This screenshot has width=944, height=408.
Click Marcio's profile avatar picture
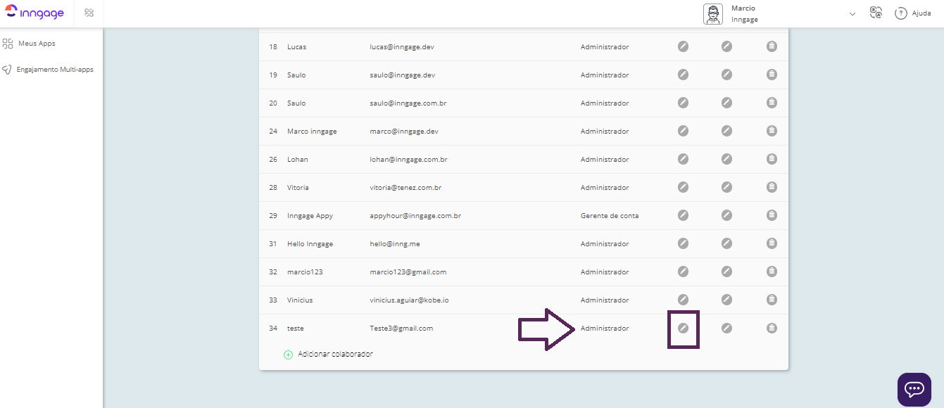713,14
